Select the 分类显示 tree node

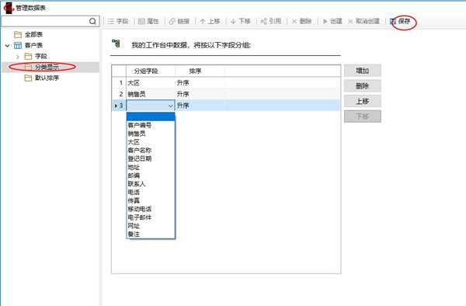pos(42,67)
